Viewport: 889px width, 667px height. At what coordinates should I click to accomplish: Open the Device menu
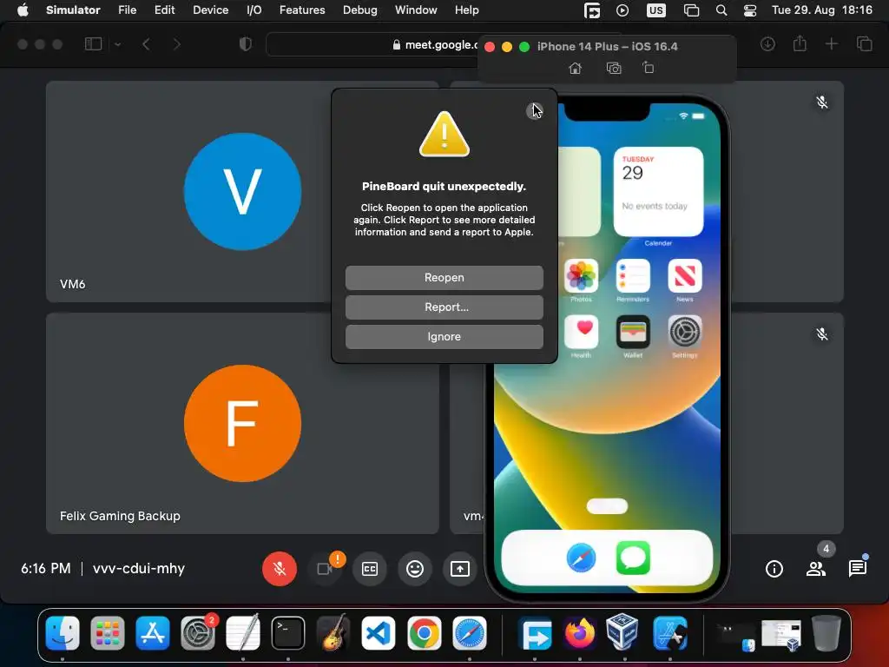210,10
